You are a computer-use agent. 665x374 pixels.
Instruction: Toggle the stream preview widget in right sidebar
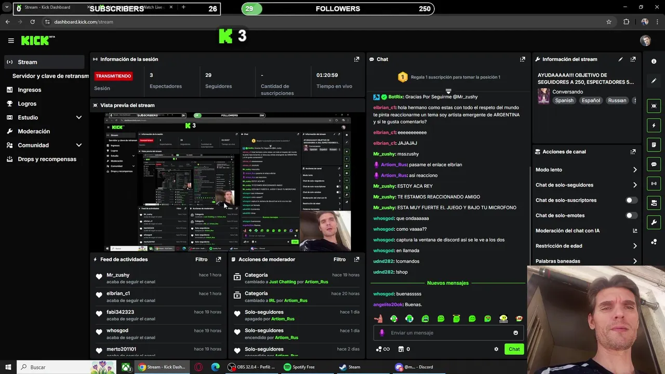(654, 106)
